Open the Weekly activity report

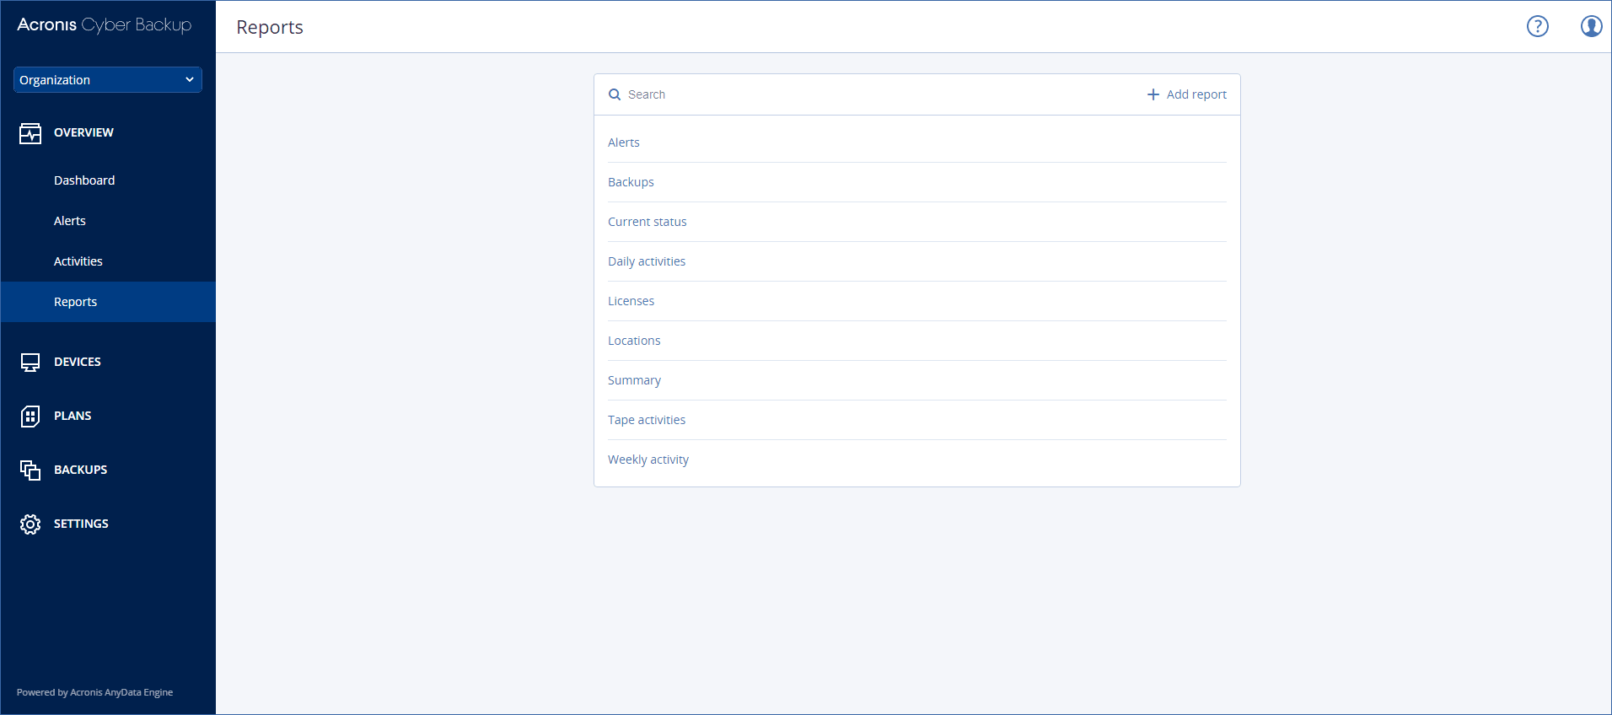click(x=648, y=460)
